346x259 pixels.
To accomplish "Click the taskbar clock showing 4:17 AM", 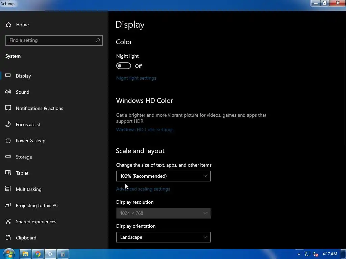I will click(330, 254).
